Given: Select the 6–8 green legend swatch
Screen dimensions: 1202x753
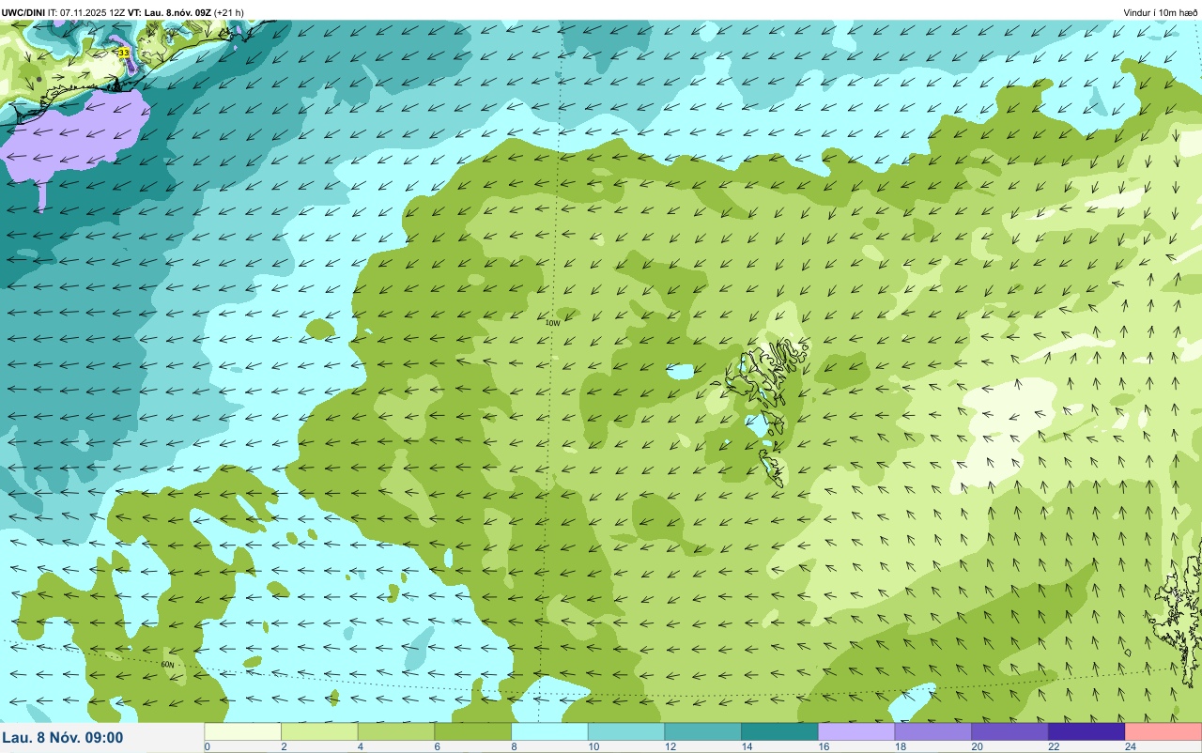Looking at the screenshot, I should [x=473, y=731].
